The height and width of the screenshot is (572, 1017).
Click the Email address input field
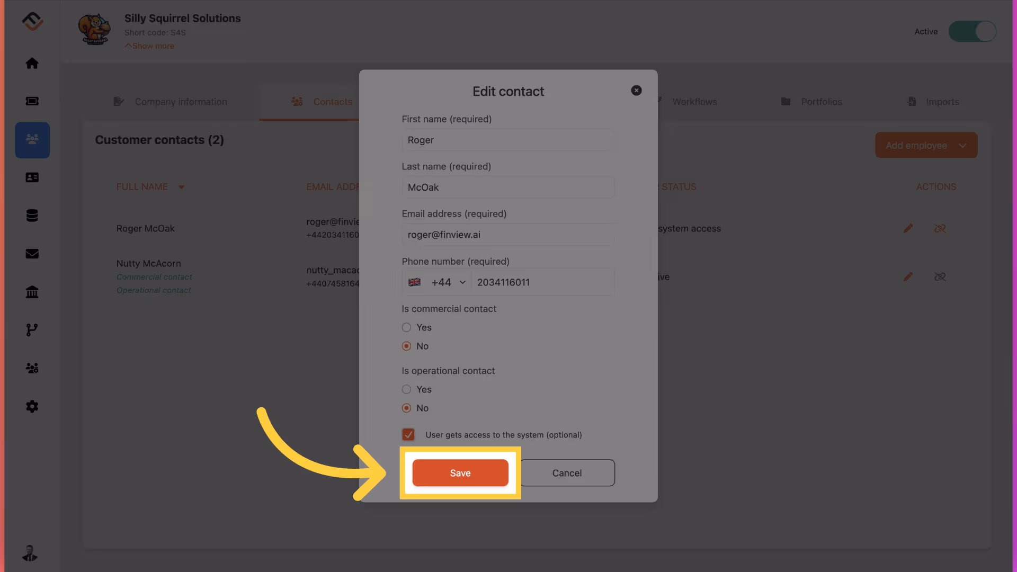[x=507, y=235]
